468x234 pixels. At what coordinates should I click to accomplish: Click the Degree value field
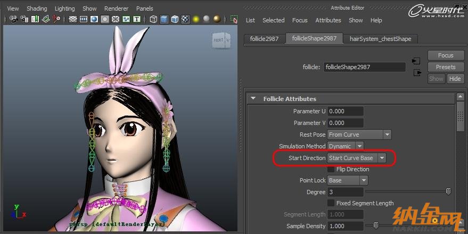point(346,192)
